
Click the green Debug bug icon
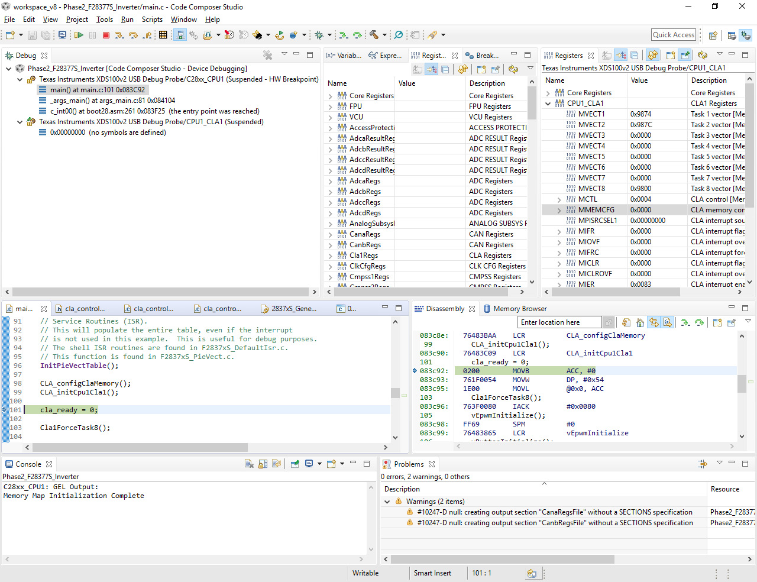pos(319,35)
